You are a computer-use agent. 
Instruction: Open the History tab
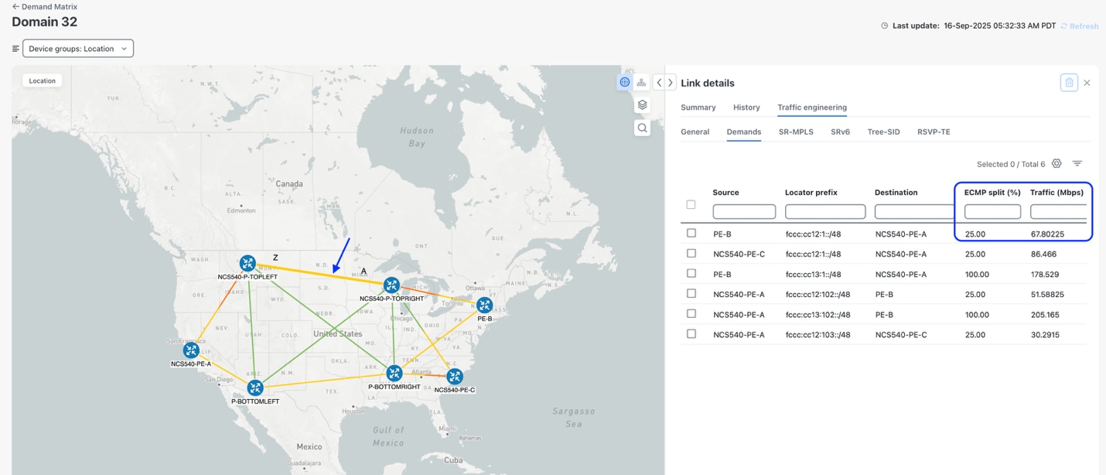coord(746,108)
